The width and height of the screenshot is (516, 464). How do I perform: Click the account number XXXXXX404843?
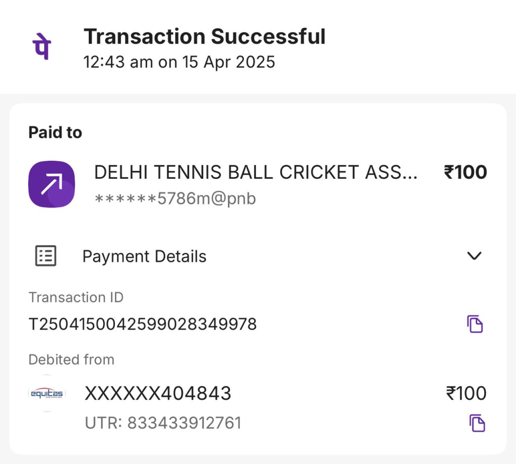click(x=158, y=393)
